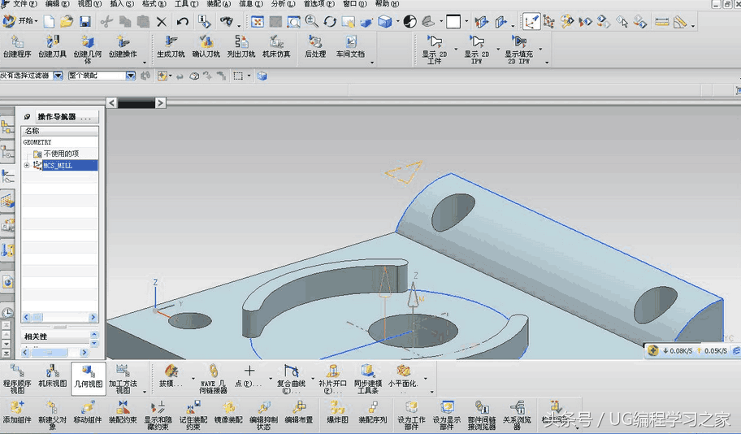Start 机床仿真 (Machine Simulation)
741x434 pixels.
pos(276,46)
